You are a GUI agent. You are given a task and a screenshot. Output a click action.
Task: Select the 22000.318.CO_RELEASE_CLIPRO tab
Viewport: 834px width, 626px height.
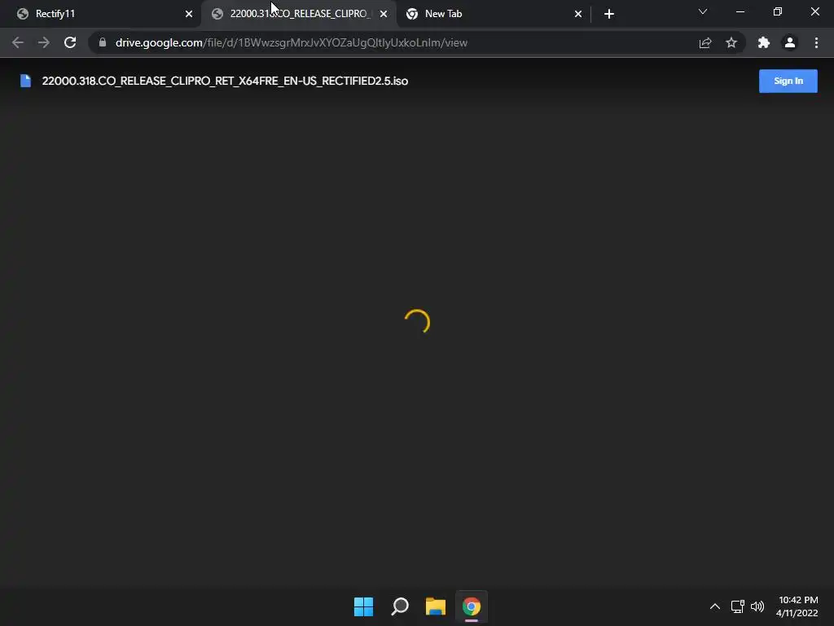point(299,14)
